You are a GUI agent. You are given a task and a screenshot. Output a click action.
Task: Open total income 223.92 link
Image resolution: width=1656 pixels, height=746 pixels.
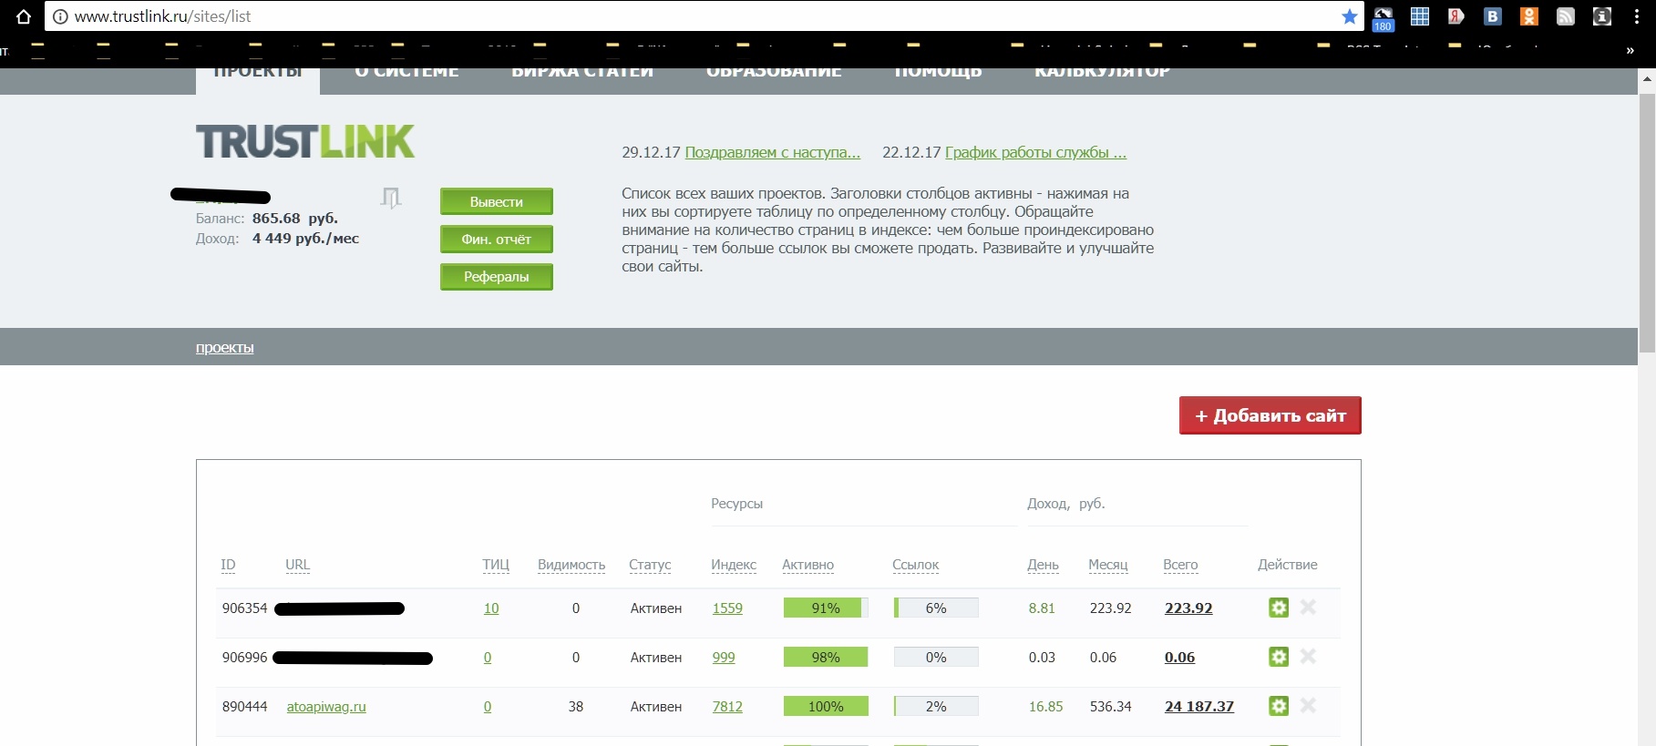click(1188, 608)
